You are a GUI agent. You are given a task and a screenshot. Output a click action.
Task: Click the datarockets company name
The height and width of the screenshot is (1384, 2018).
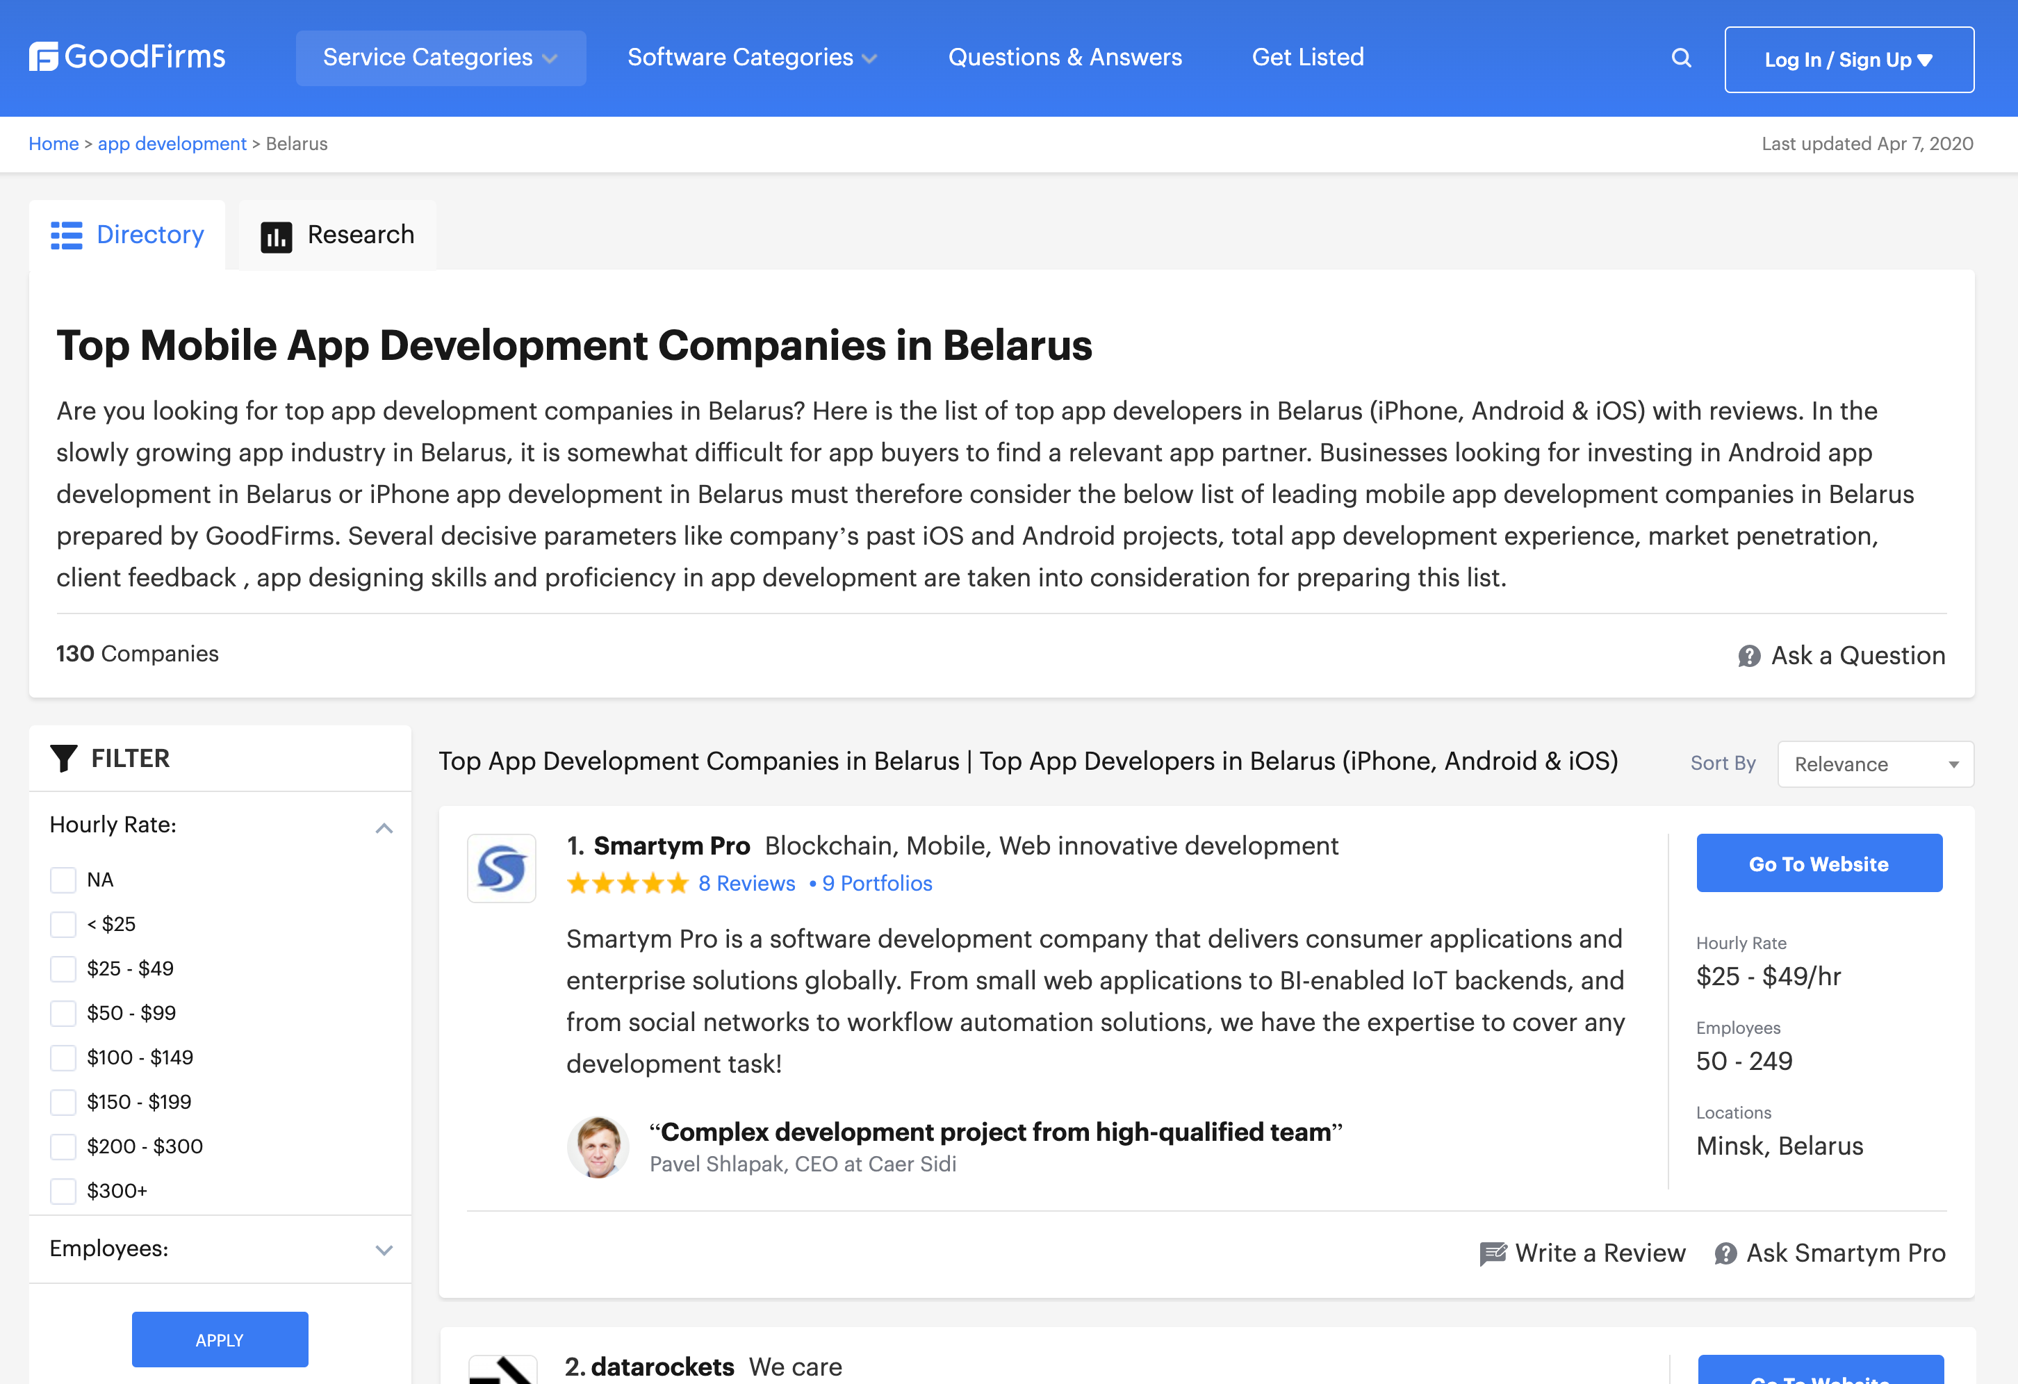tap(662, 1367)
